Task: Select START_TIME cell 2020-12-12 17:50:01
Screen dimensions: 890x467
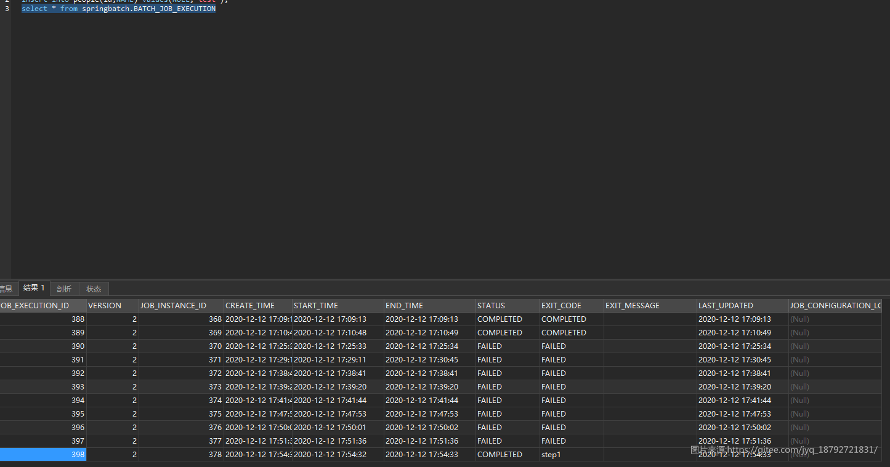Action: [338, 428]
